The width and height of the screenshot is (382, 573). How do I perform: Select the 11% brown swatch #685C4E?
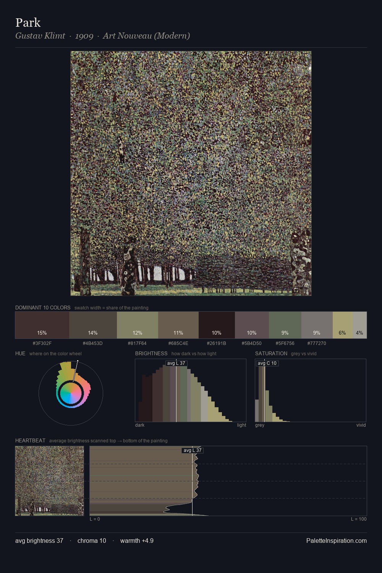(x=178, y=325)
